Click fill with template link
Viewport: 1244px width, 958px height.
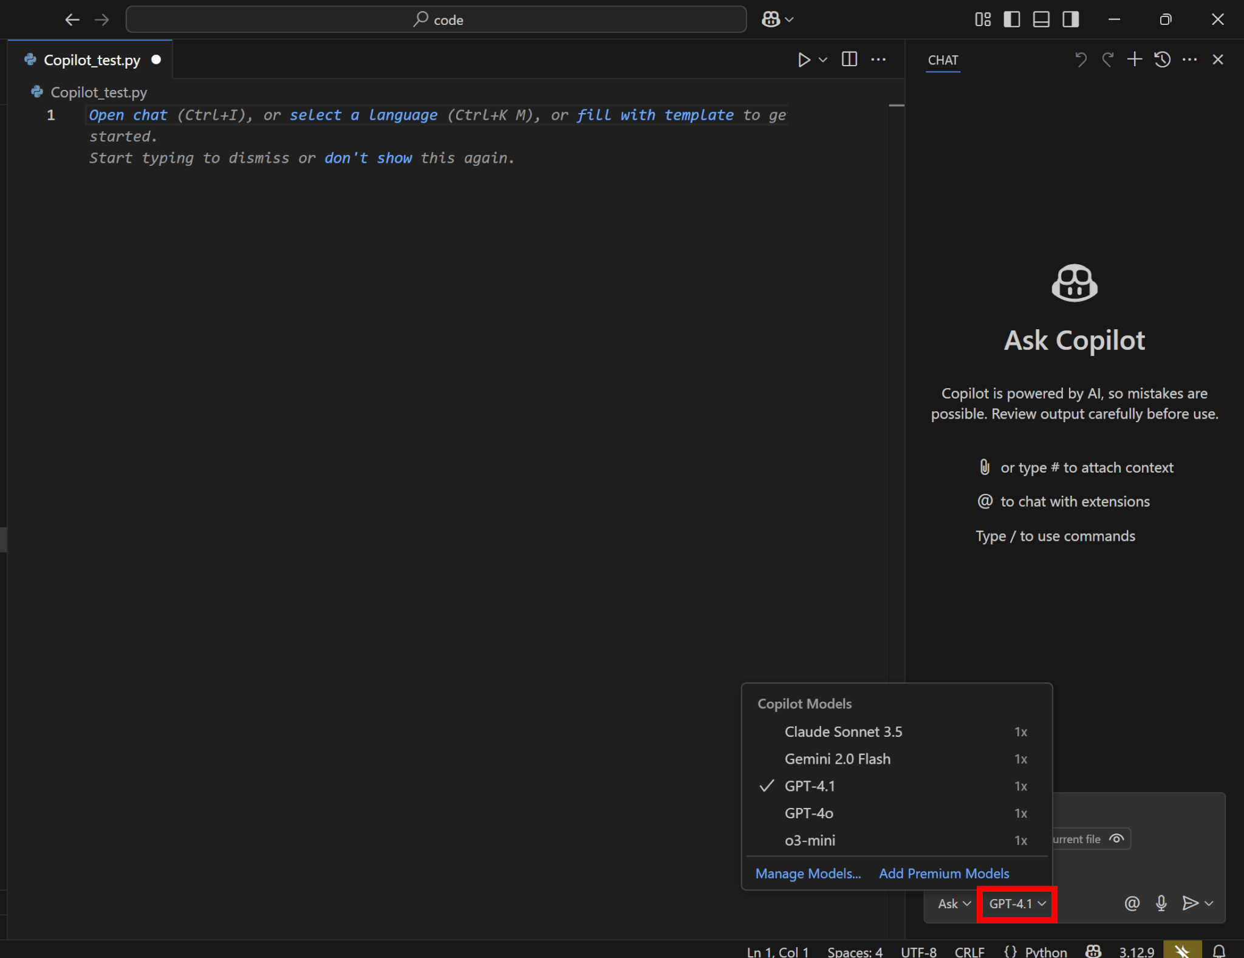pos(655,115)
